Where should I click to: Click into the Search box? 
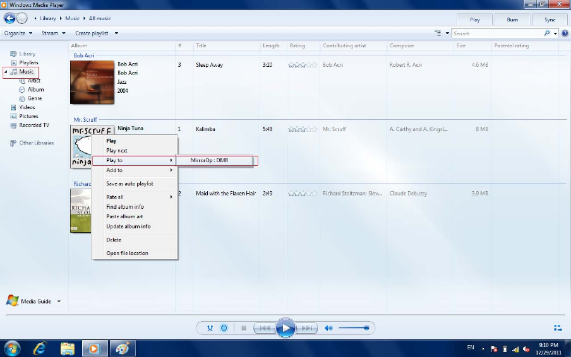tap(497, 33)
